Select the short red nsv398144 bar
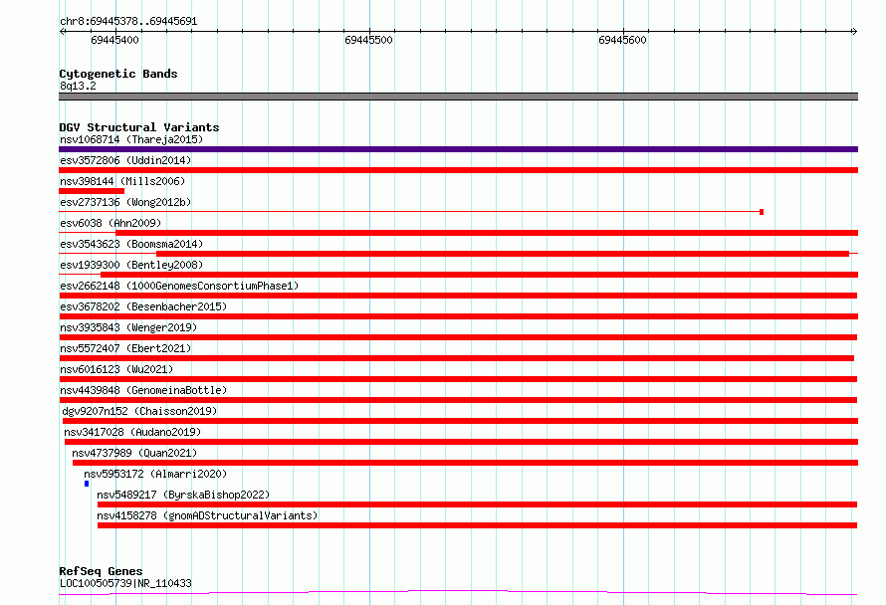This screenshot has height=605, width=886. click(x=92, y=191)
